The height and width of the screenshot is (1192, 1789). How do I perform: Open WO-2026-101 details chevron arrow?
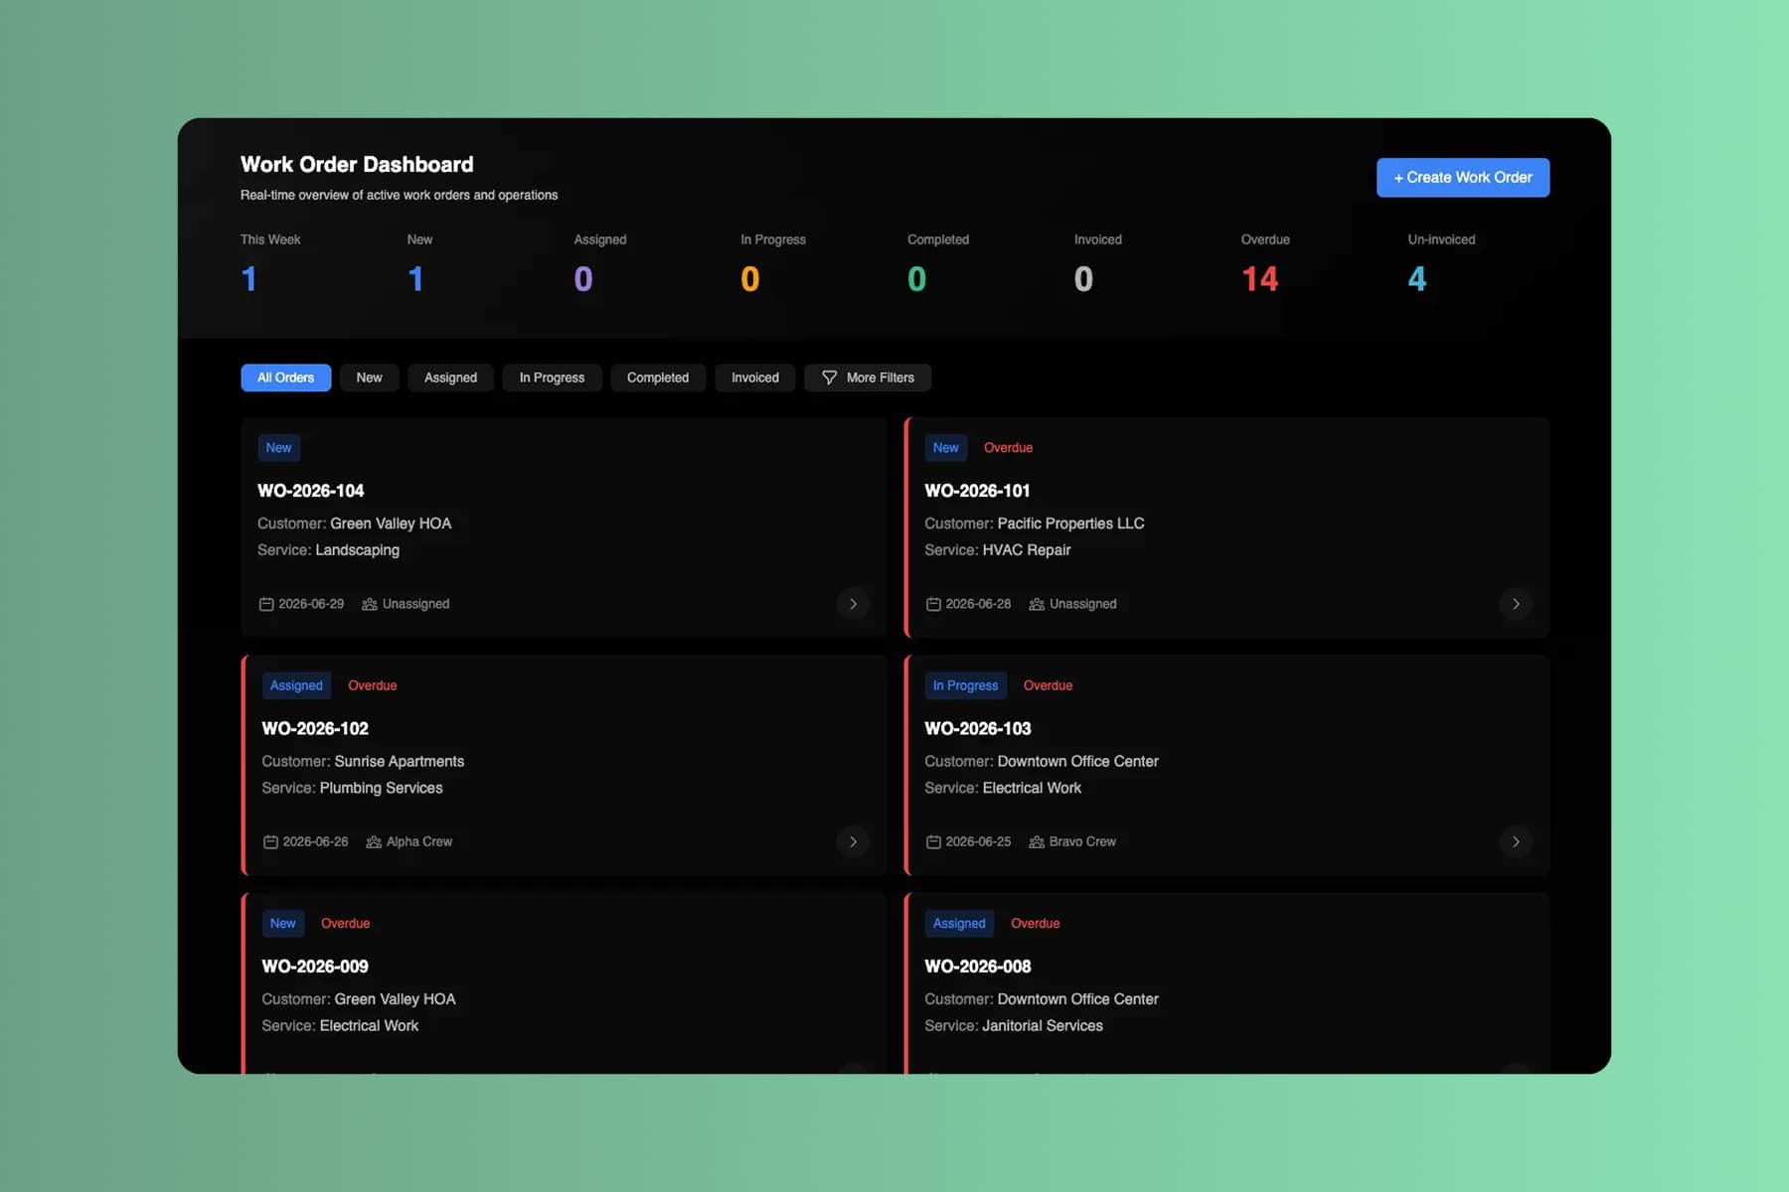1516,604
